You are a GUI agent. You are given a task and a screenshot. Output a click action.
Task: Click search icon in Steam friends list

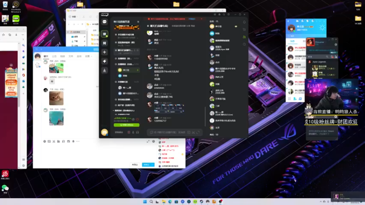tap(327, 56)
